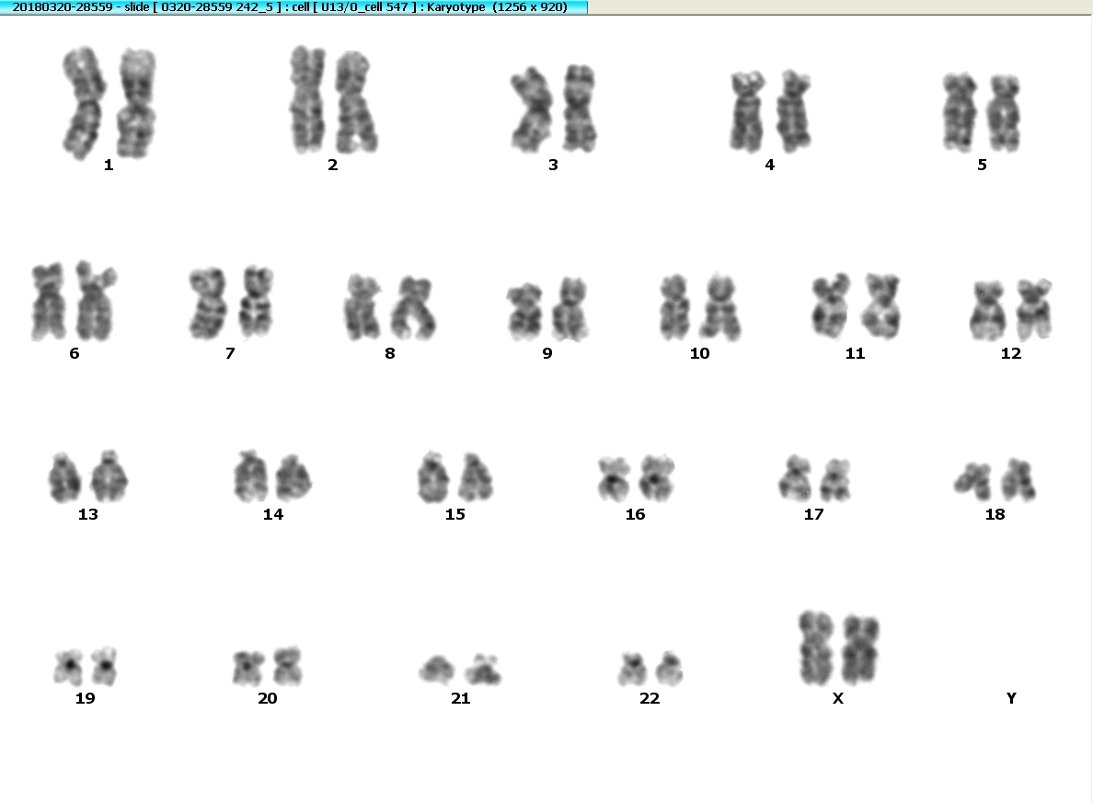The height and width of the screenshot is (803, 1093).
Task: Select the chromosome 12 pair
Action: (1010, 309)
